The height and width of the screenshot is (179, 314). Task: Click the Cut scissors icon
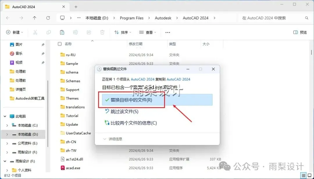coord(35,32)
